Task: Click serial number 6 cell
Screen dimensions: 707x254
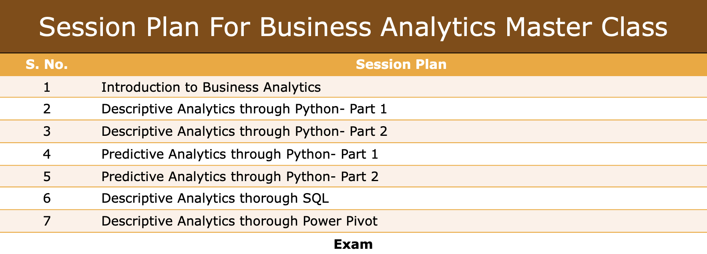Action: click(47, 198)
